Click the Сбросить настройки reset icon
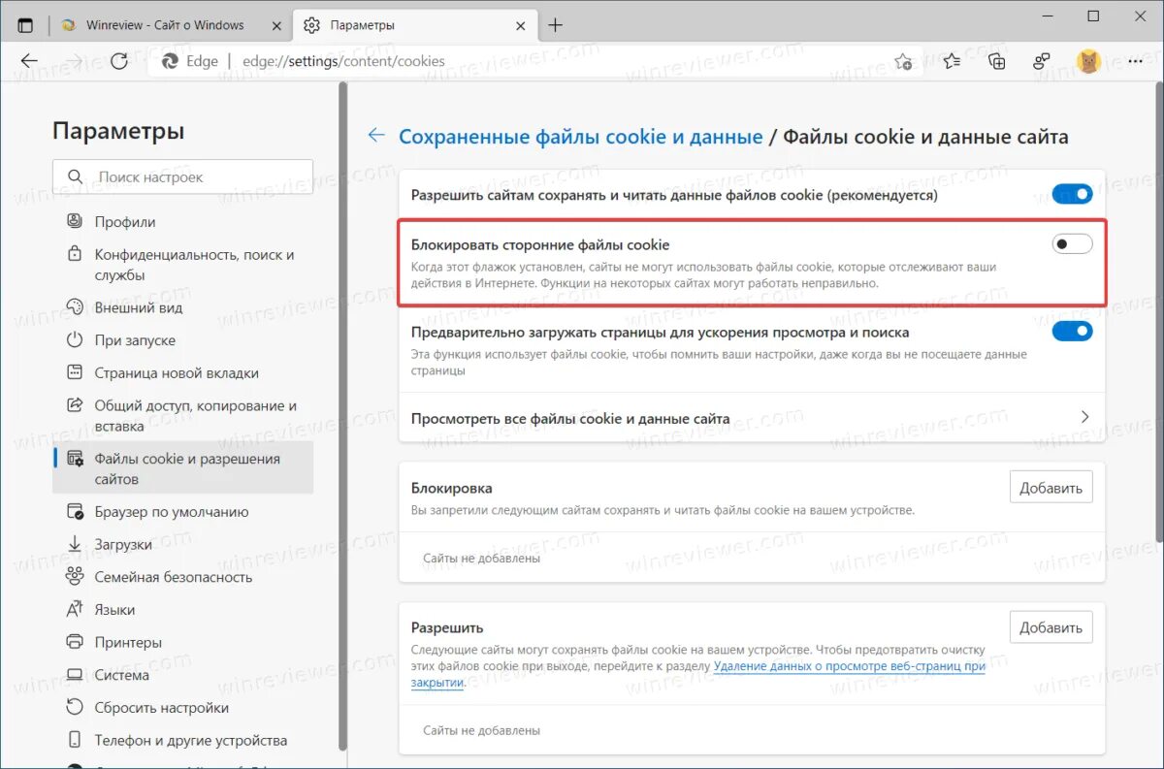The height and width of the screenshot is (769, 1164). pos(75,707)
